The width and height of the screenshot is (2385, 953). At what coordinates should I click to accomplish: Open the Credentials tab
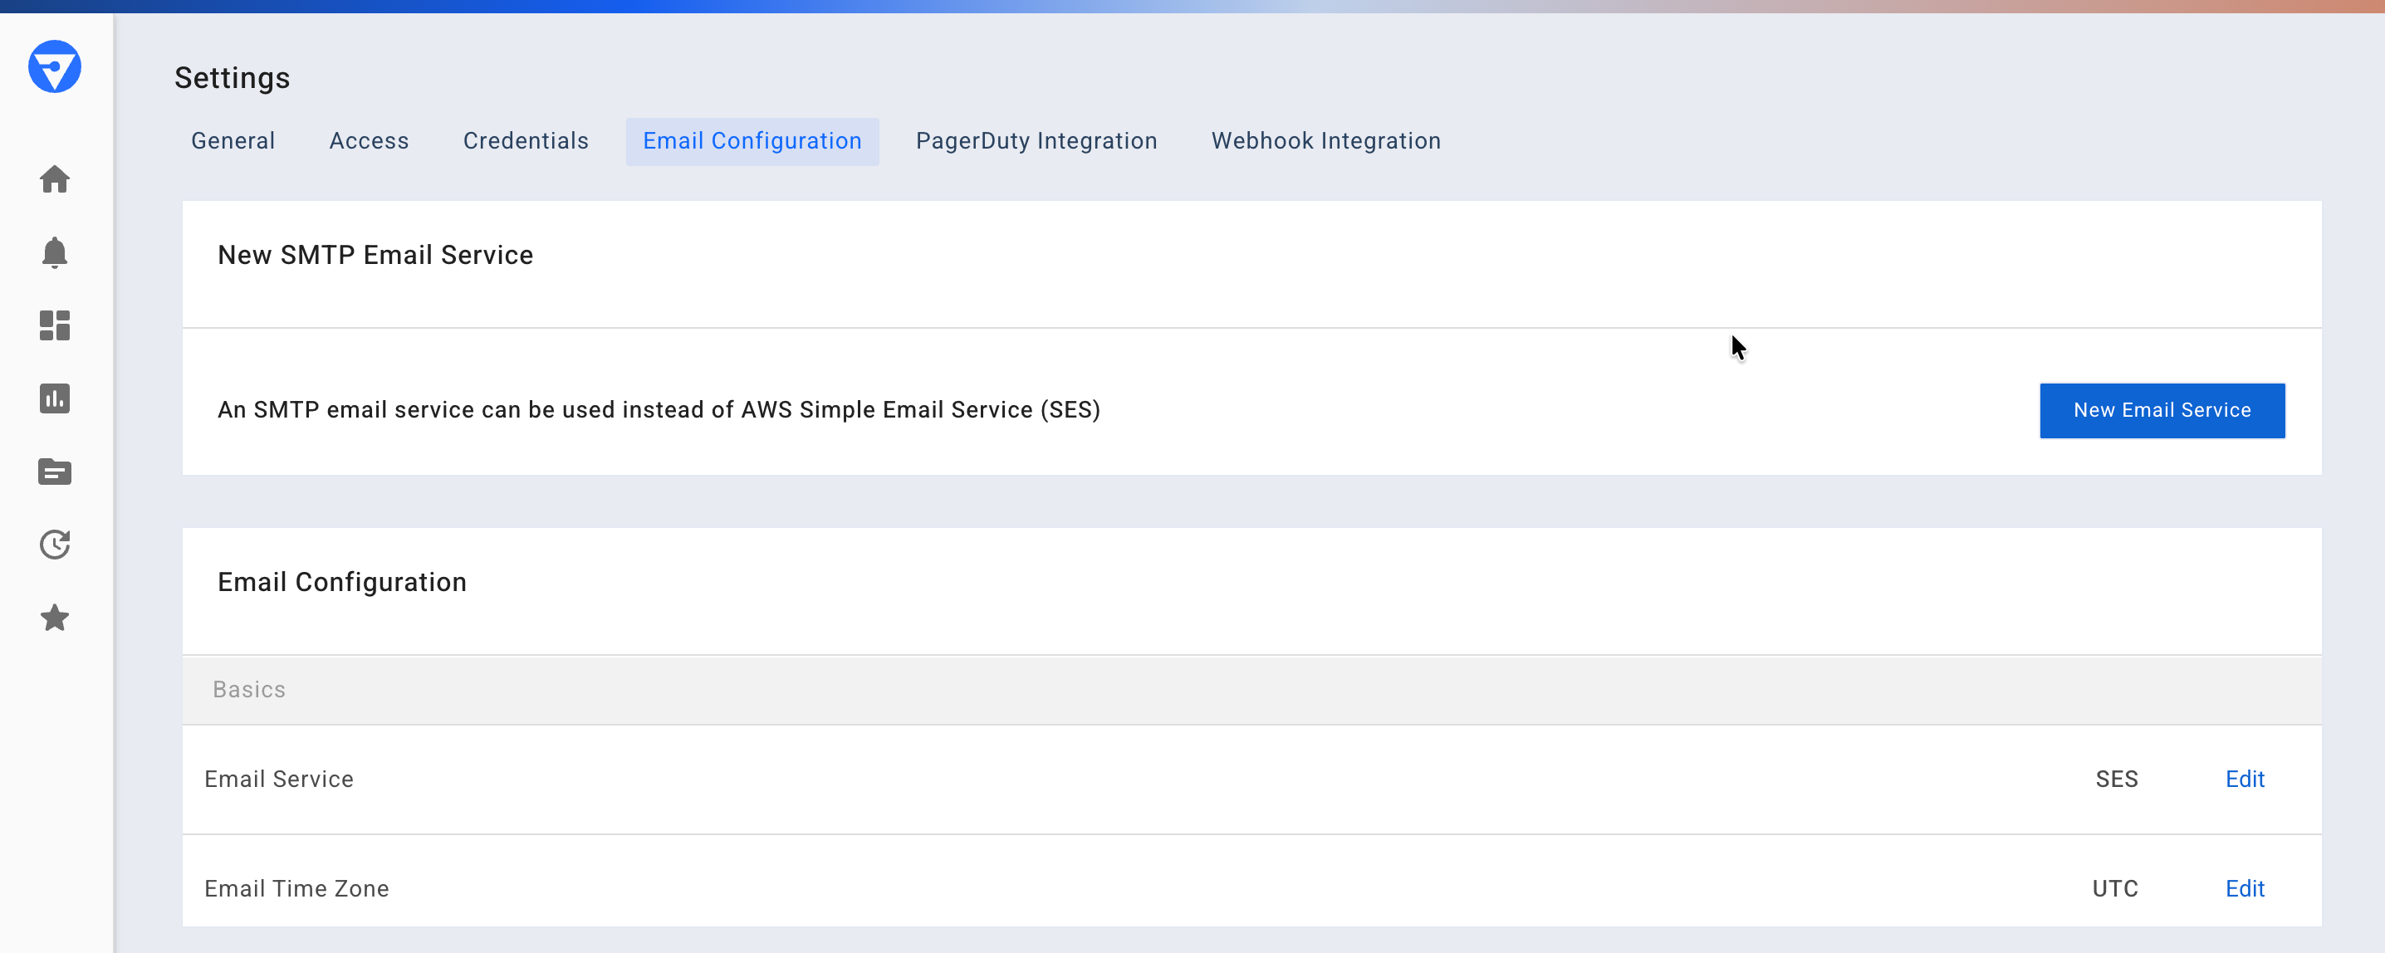point(525,140)
